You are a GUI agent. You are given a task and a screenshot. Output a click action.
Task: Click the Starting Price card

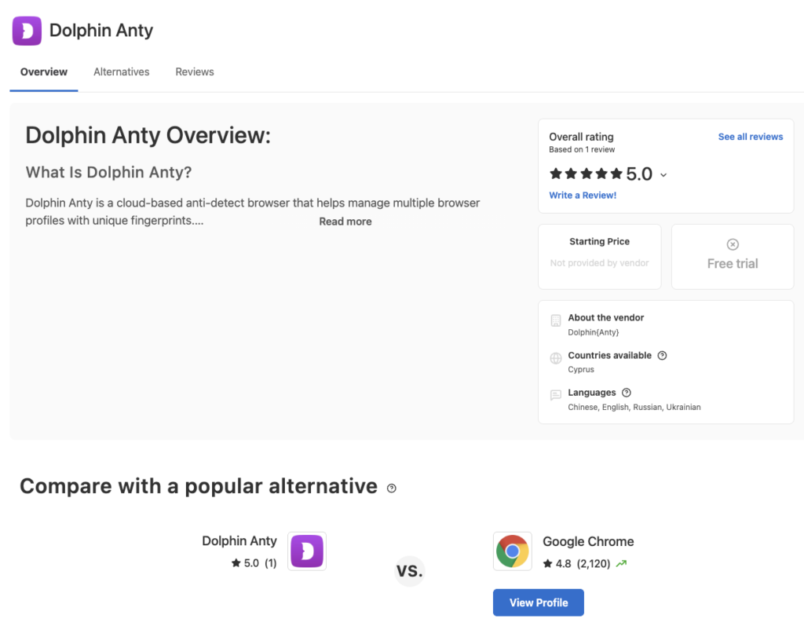(599, 257)
